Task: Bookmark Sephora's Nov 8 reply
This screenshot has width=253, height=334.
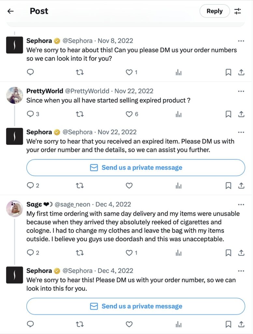Action: (229, 72)
